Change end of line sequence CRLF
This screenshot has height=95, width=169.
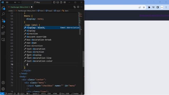pos(49,93)
